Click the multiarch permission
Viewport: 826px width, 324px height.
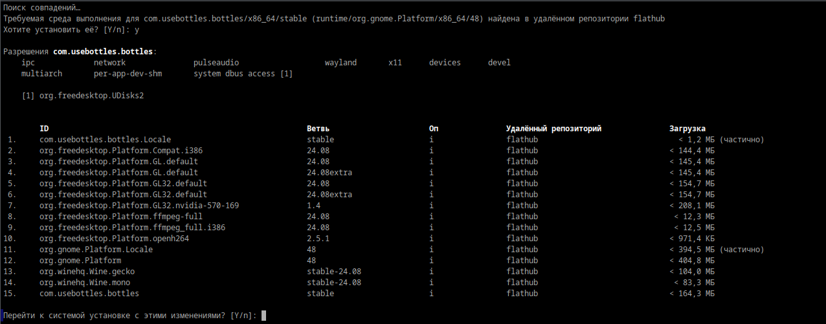[42, 74]
